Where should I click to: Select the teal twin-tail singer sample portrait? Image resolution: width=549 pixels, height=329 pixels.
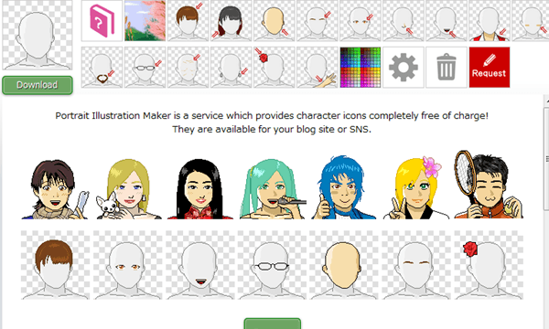(x=273, y=189)
